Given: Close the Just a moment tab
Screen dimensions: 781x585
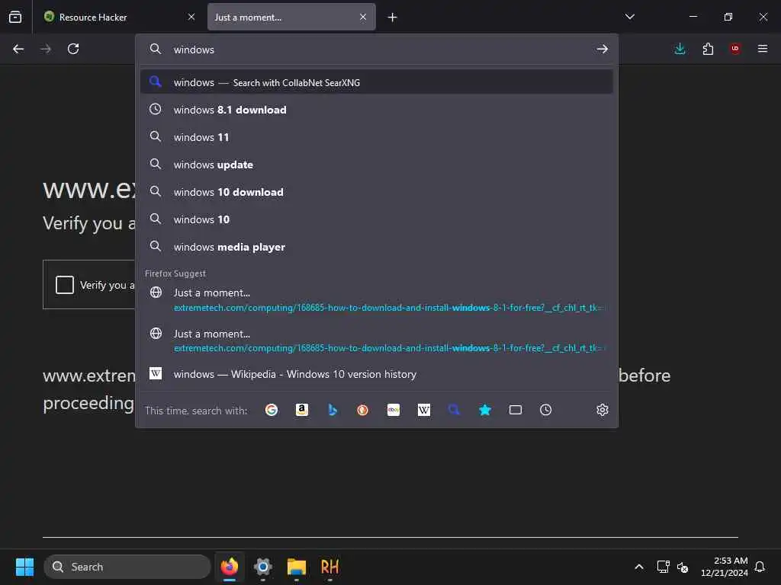Looking at the screenshot, I should click(x=363, y=17).
